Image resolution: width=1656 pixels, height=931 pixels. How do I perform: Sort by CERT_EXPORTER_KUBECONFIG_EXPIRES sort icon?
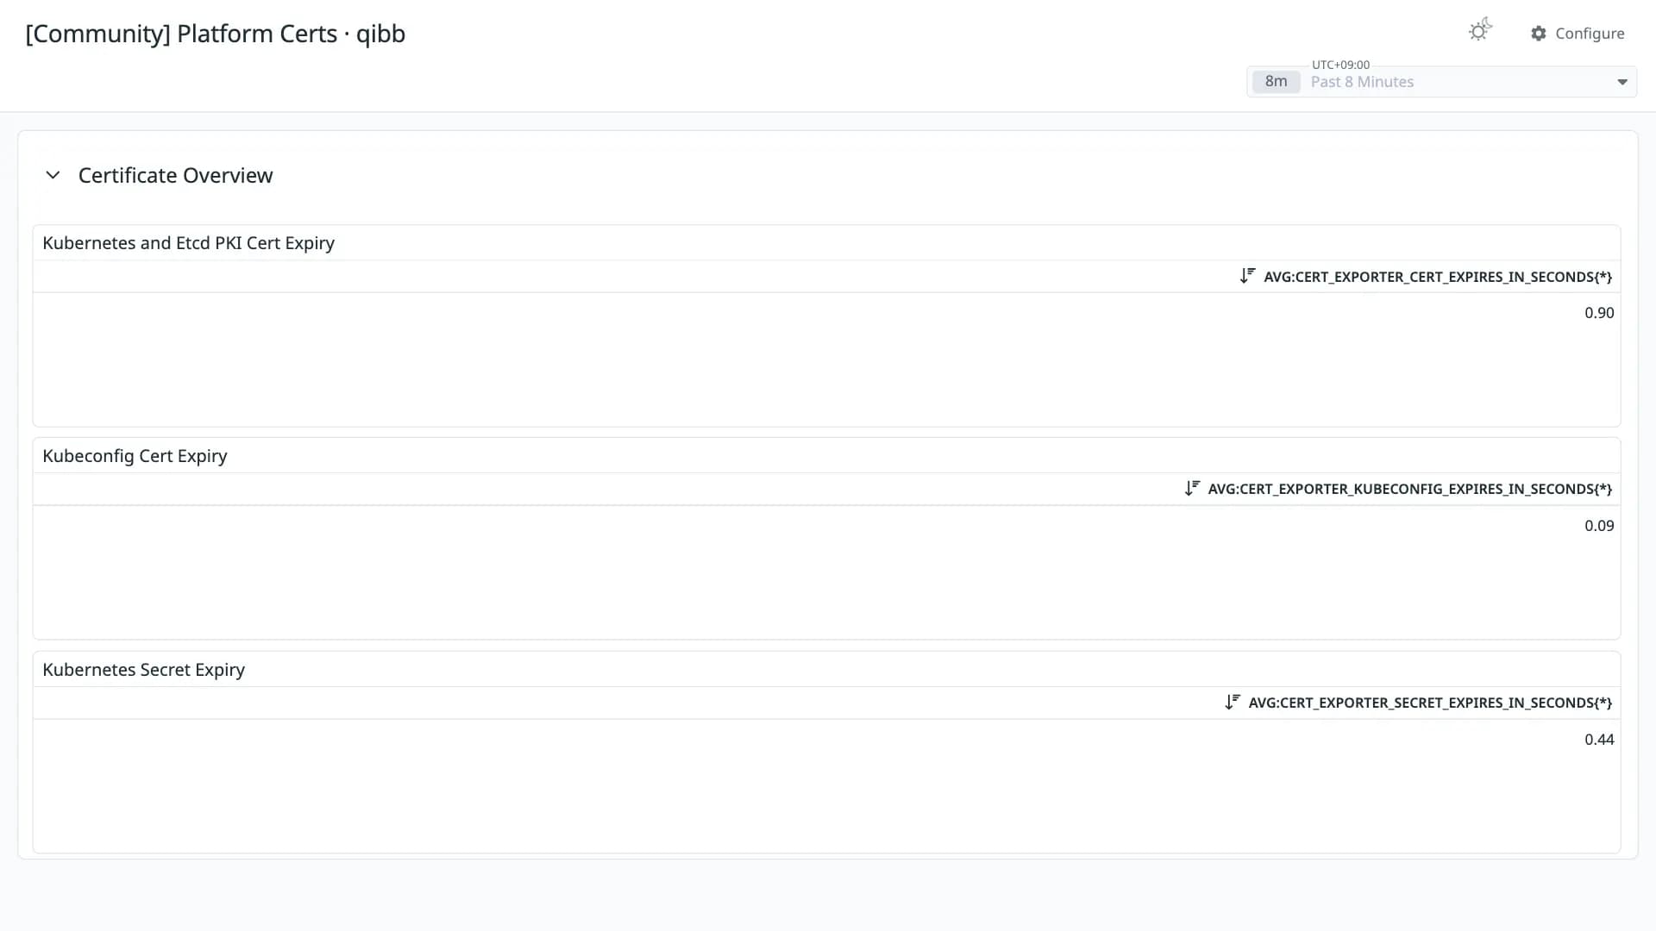[1192, 488]
